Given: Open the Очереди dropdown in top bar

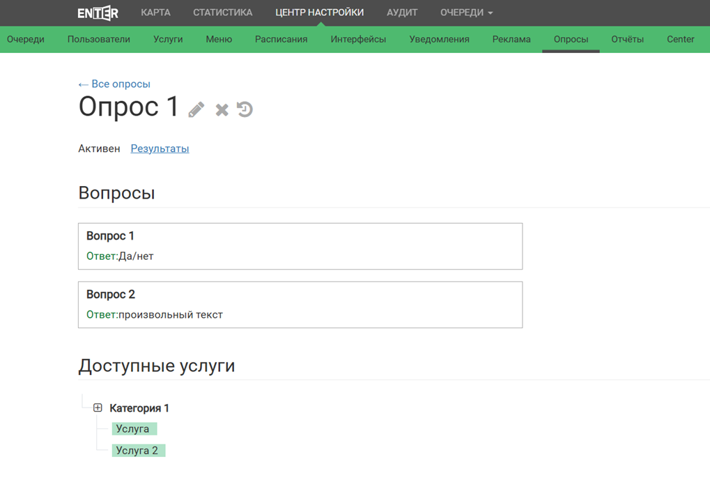Looking at the screenshot, I should point(466,13).
